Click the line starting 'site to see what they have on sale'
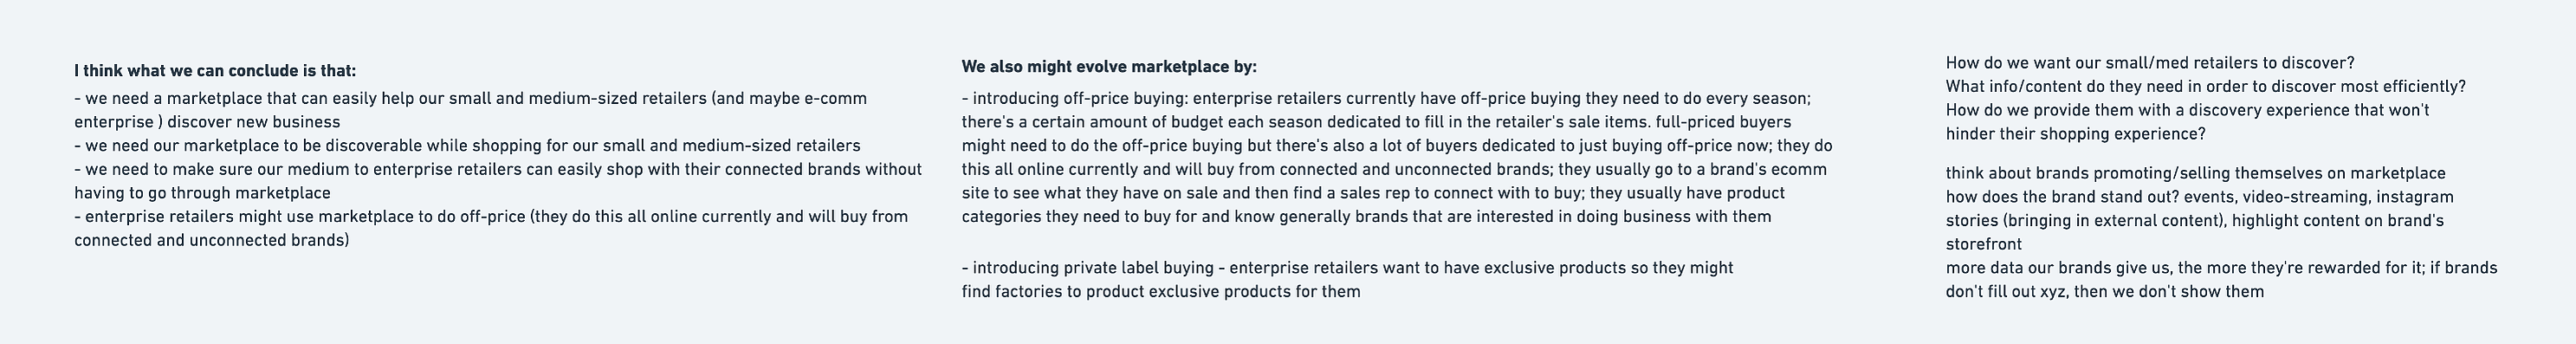The height and width of the screenshot is (344, 2576). pyautogui.click(x=1373, y=193)
